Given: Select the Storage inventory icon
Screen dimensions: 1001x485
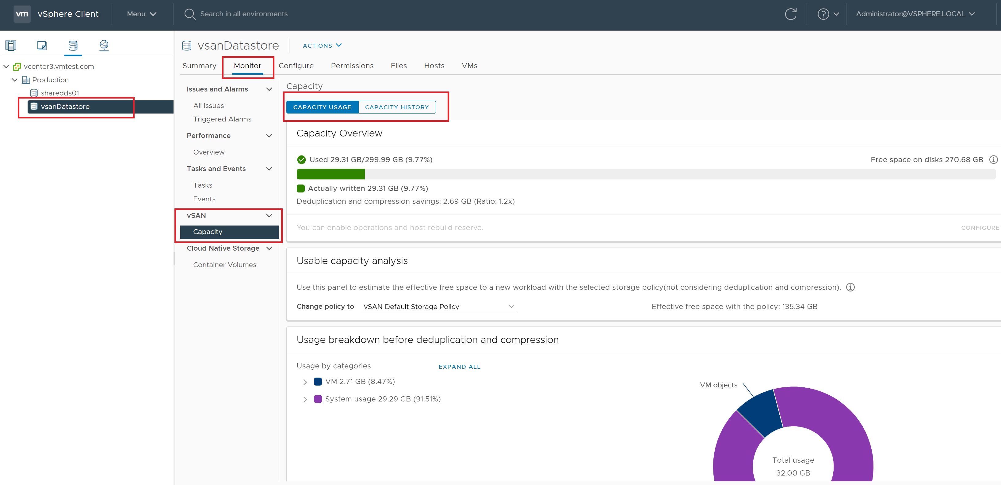Looking at the screenshot, I should (73, 45).
